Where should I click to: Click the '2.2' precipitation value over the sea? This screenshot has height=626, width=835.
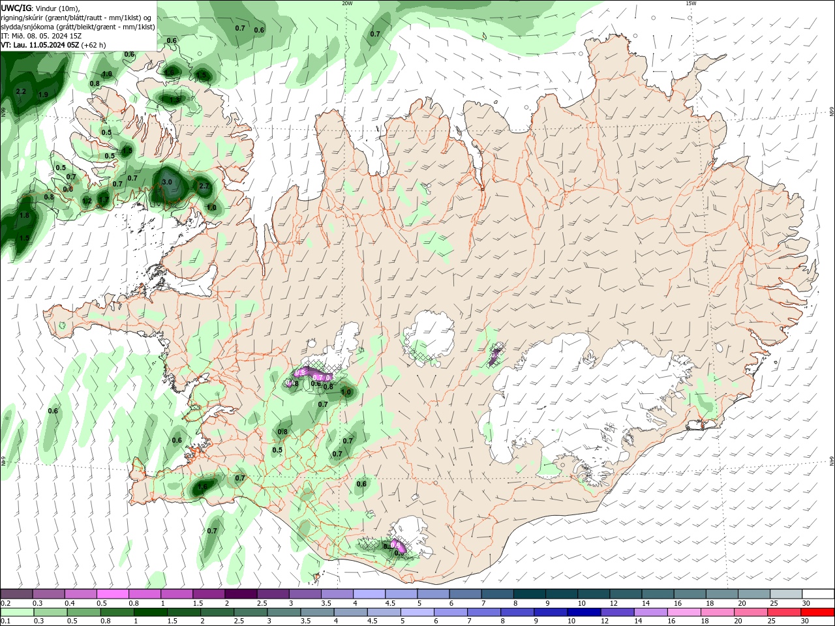21,91
